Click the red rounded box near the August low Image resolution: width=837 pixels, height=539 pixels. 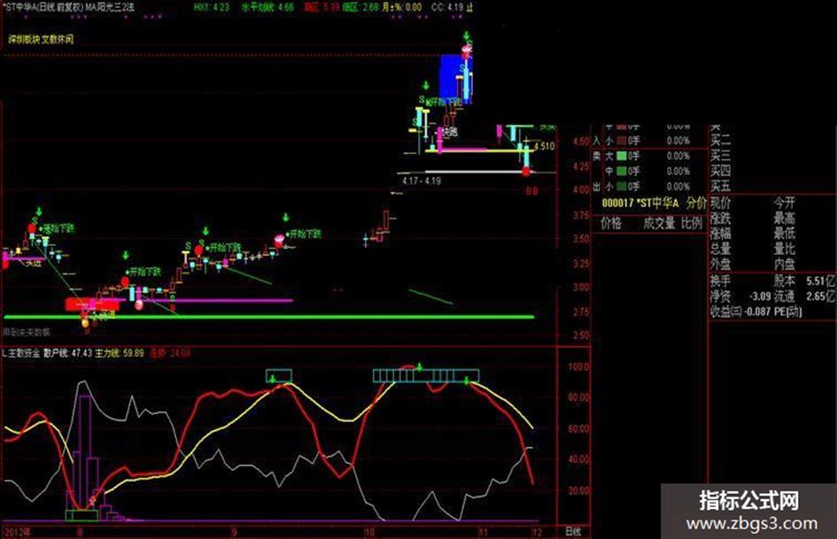point(92,304)
